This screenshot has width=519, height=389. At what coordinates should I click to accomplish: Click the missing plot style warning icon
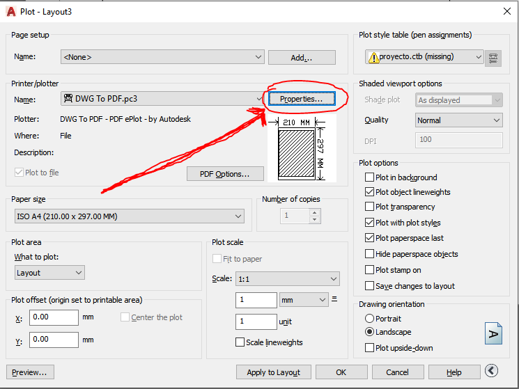(373, 58)
